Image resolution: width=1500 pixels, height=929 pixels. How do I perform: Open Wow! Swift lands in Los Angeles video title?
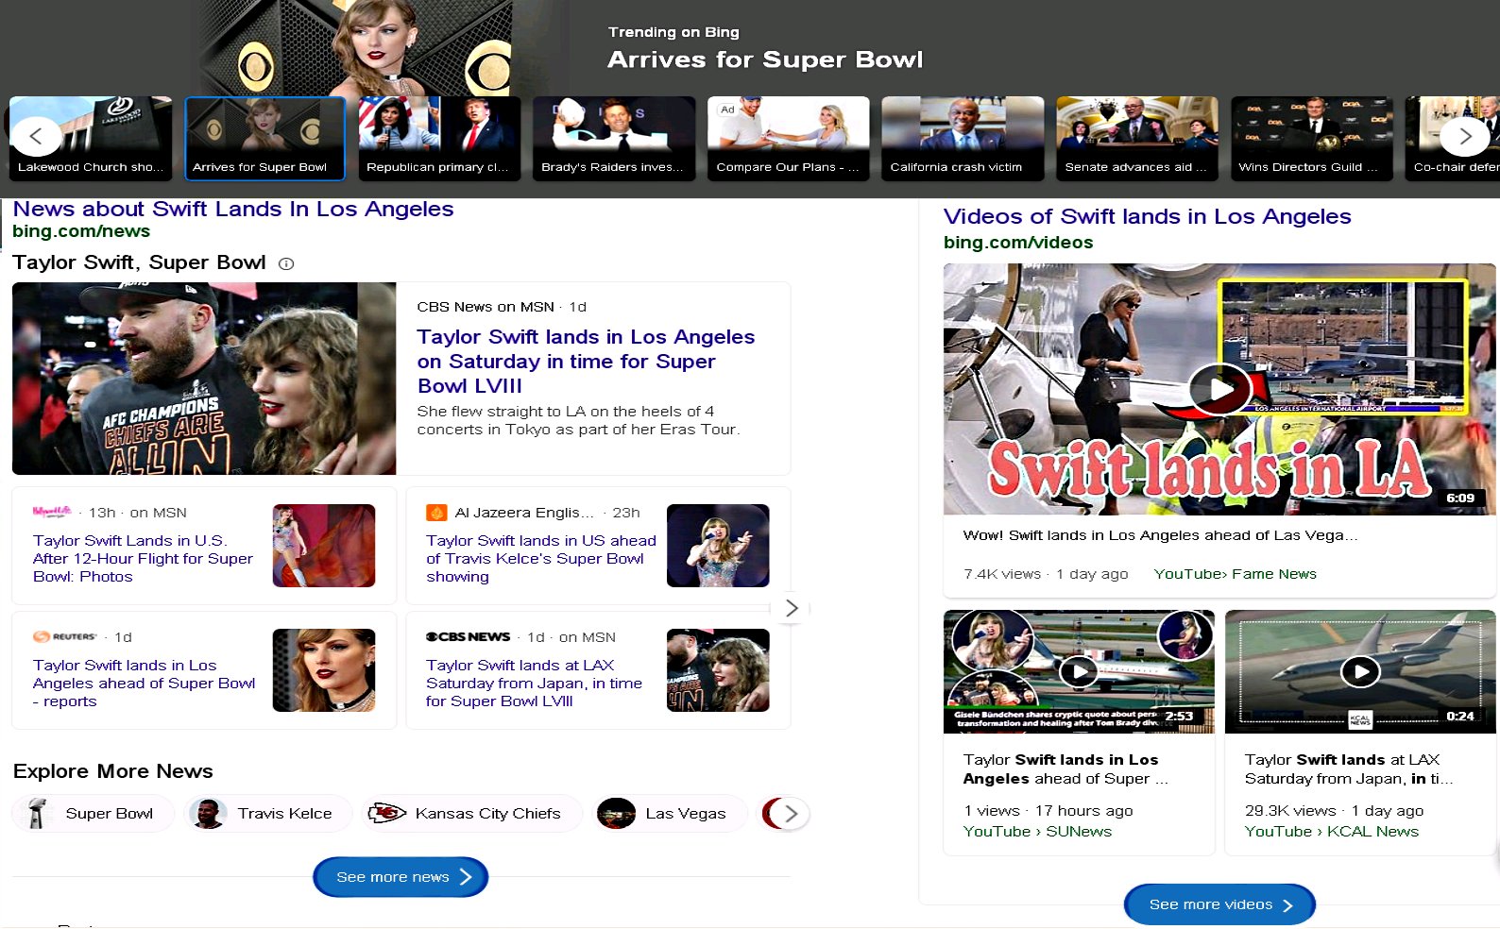pos(1160,535)
